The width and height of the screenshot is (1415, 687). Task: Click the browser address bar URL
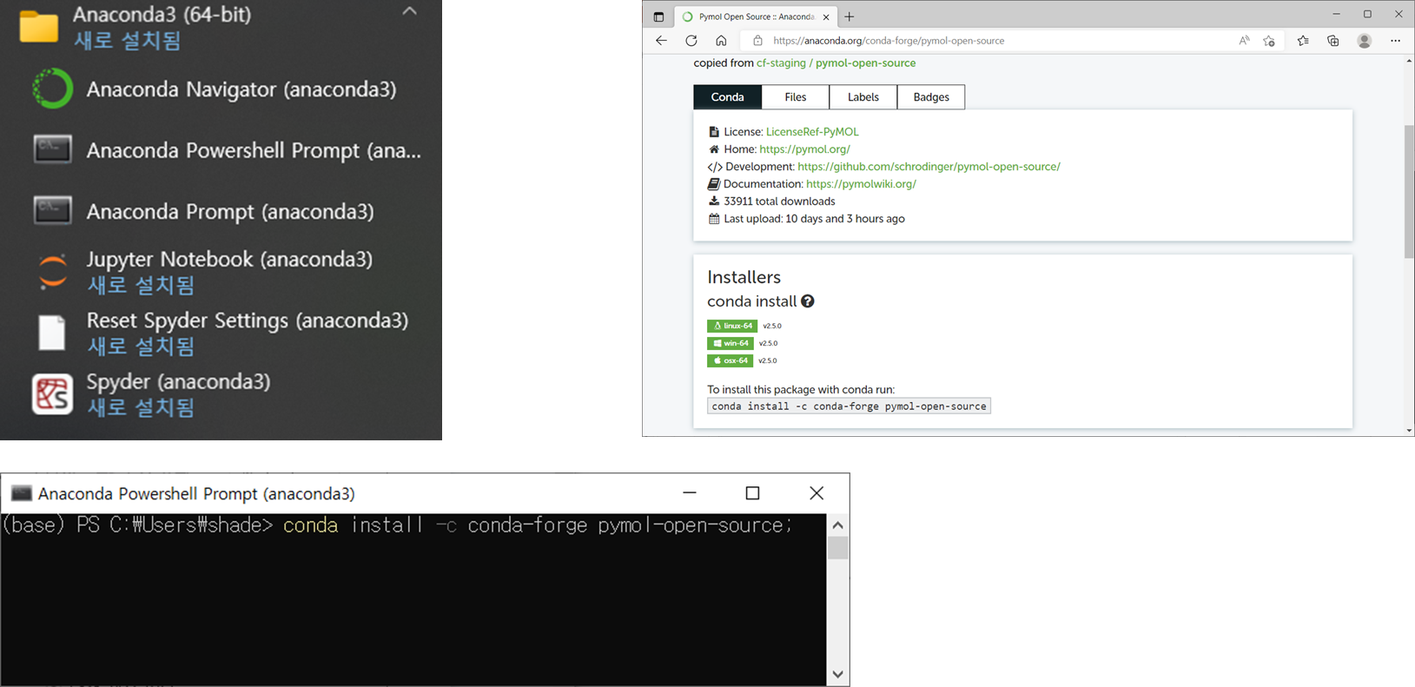pyautogui.click(x=889, y=41)
